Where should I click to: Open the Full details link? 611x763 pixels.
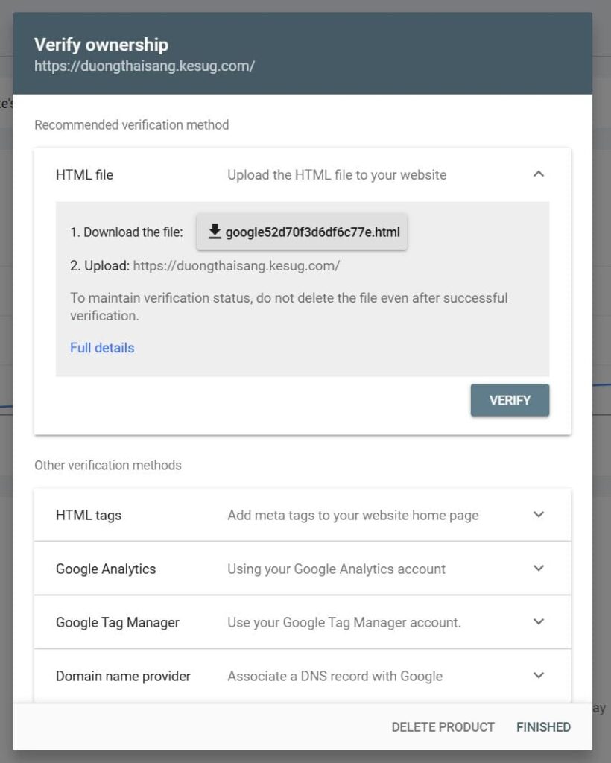(x=101, y=347)
